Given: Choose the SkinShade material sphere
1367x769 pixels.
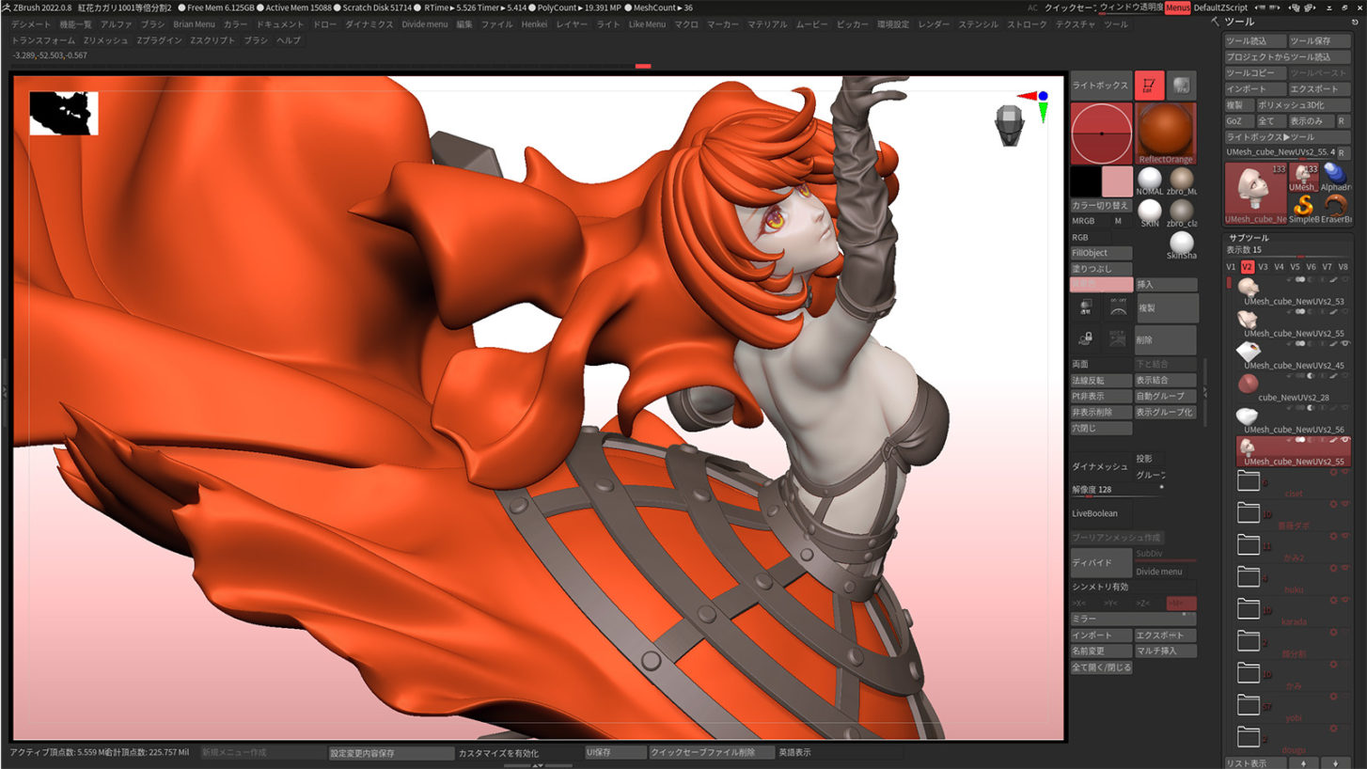Looking at the screenshot, I should 1182,243.
